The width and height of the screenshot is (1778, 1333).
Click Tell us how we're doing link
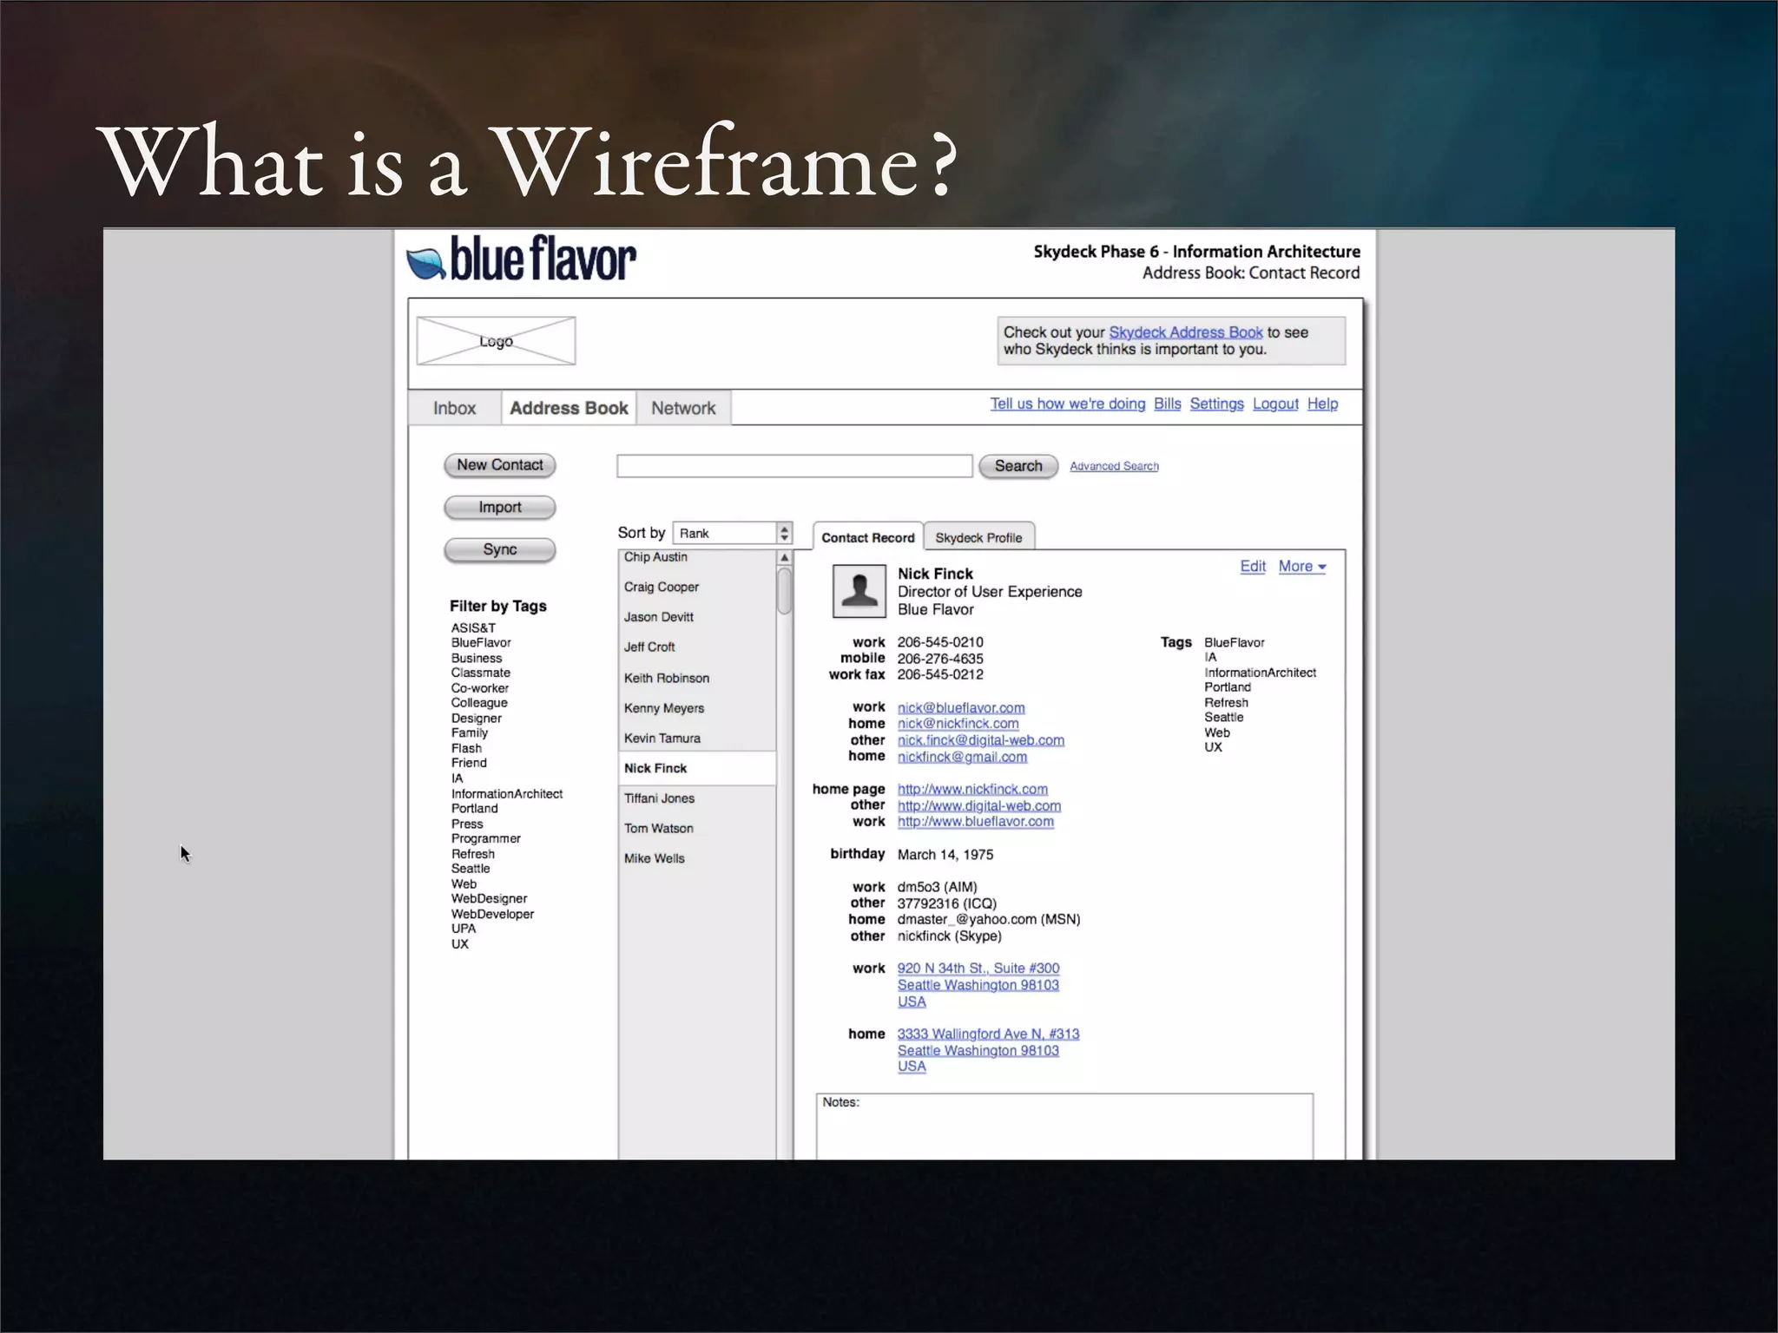click(1067, 404)
